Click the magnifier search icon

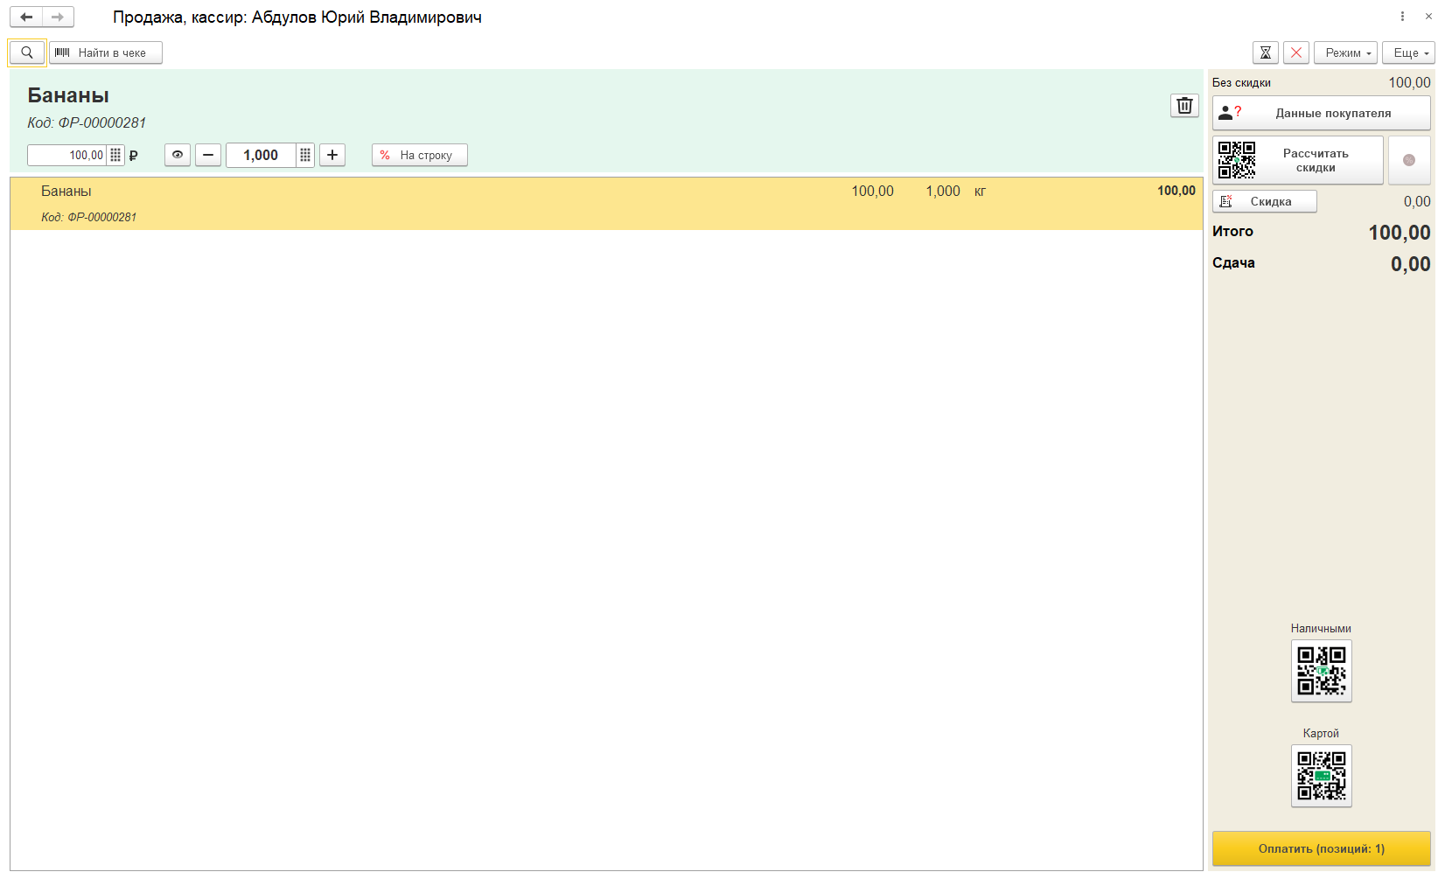(x=26, y=53)
